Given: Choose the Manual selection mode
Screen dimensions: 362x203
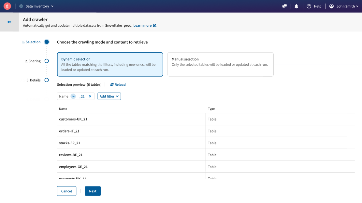Looking at the screenshot, I should tap(220, 64).
